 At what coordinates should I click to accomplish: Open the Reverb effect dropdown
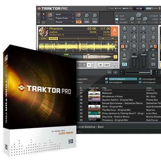64,22
